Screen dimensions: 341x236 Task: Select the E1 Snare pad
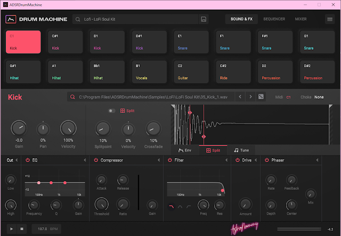[191, 42]
